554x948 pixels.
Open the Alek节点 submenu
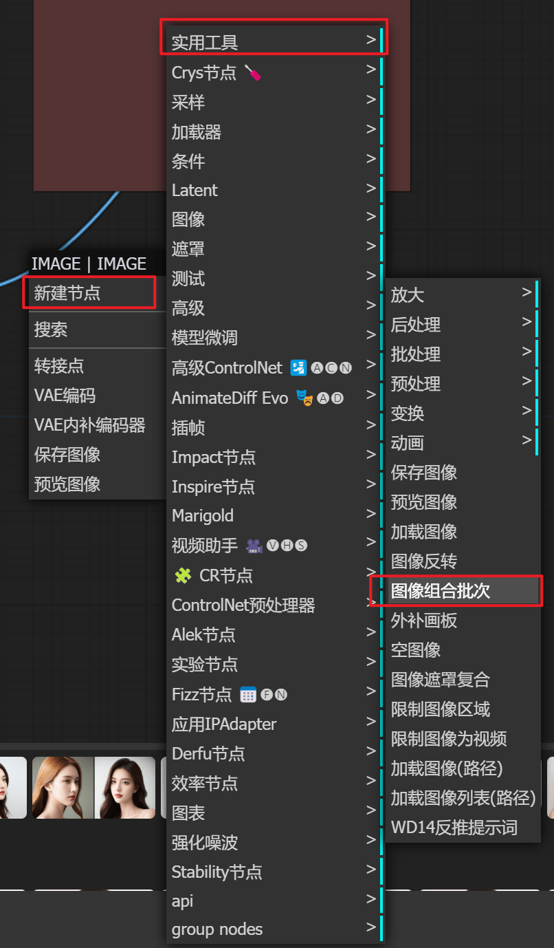[x=275, y=634]
